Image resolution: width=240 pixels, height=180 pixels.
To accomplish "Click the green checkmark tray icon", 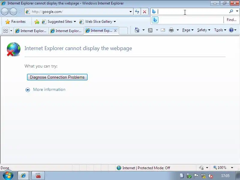I will tap(189, 176).
